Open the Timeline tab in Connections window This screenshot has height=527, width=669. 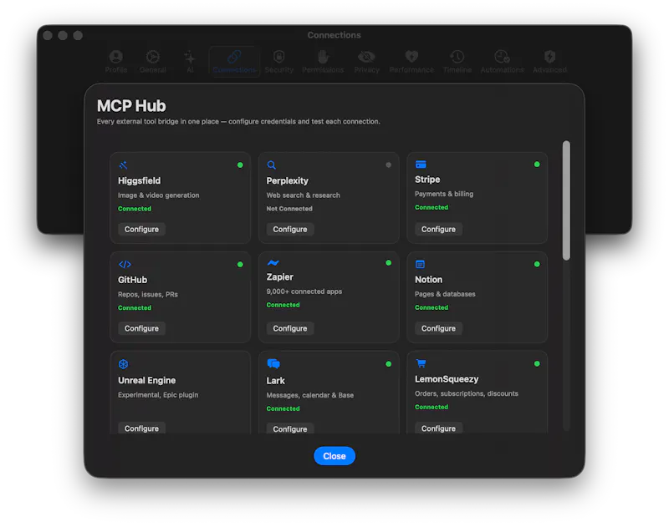pos(457,62)
